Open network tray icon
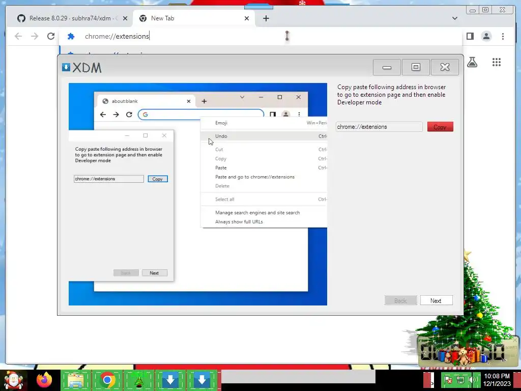This screenshot has height=391, width=521. 460,380
